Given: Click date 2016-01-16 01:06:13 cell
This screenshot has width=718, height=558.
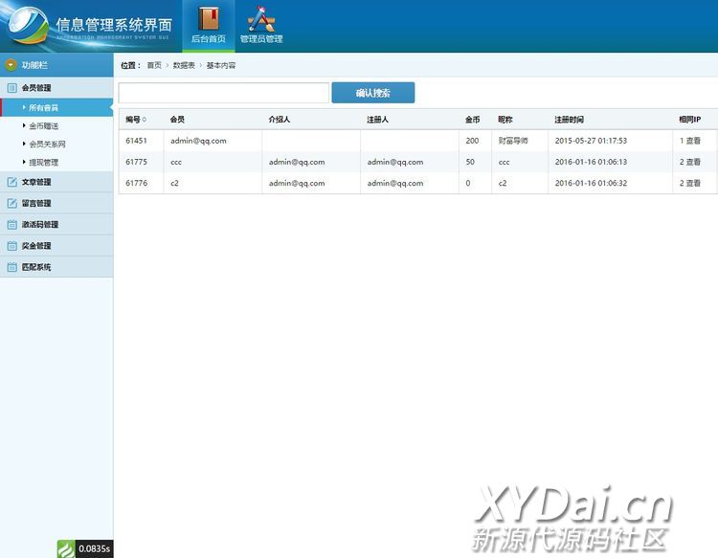Looking at the screenshot, I should 591,162.
